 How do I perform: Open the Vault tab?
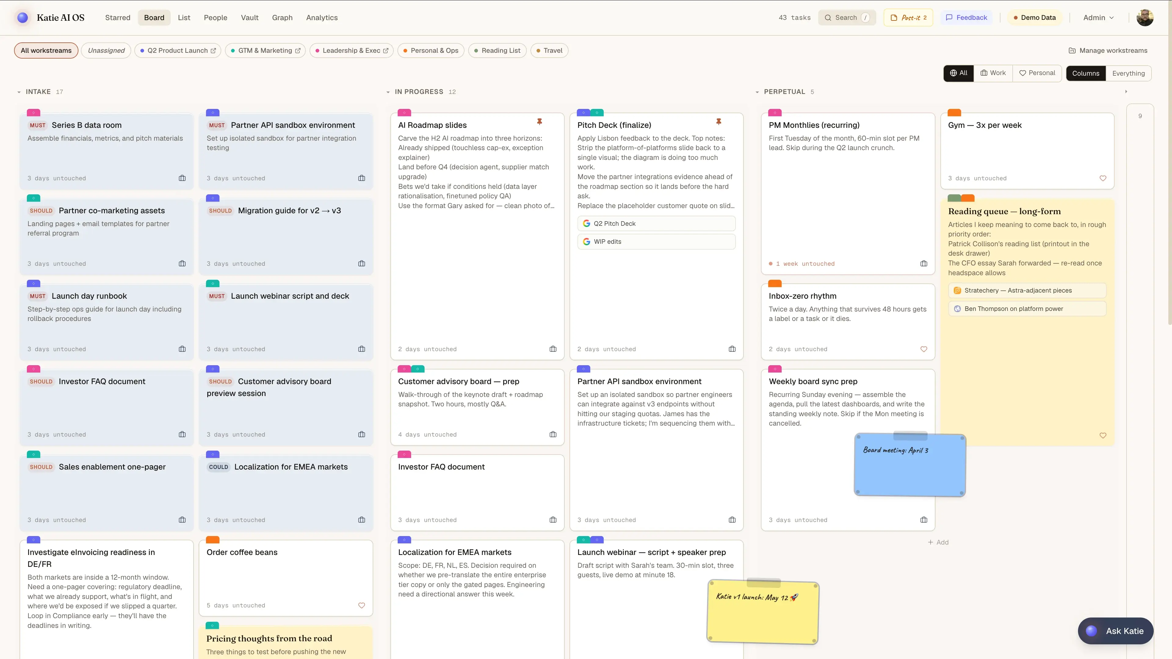pyautogui.click(x=250, y=18)
